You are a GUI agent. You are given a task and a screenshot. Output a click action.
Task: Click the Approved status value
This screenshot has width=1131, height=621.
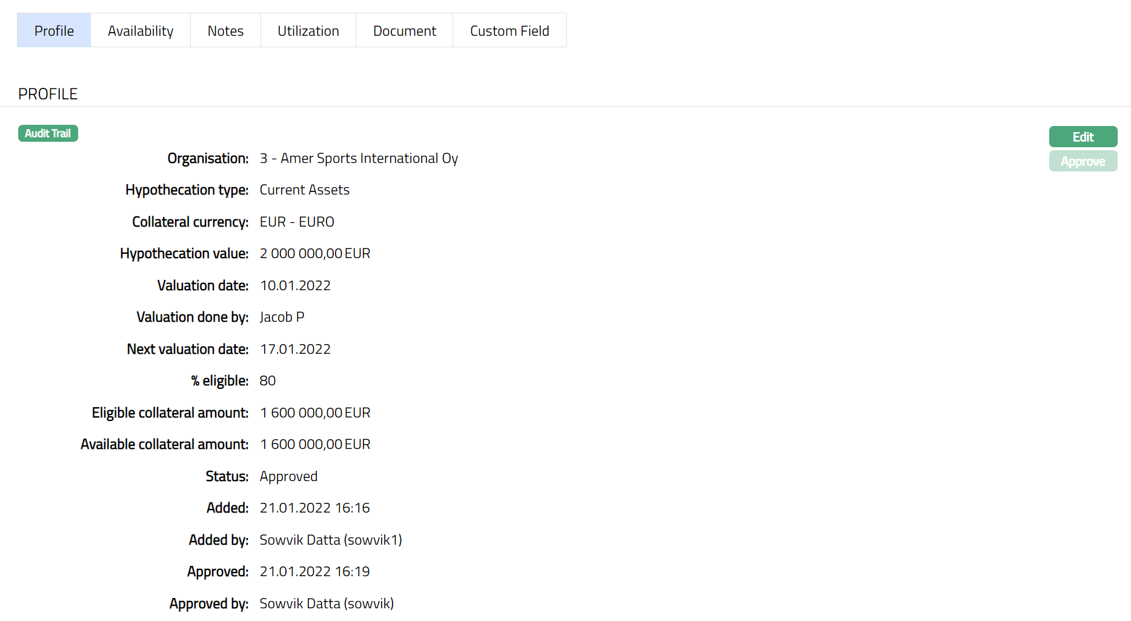pyautogui.click(x=288, y=477)
